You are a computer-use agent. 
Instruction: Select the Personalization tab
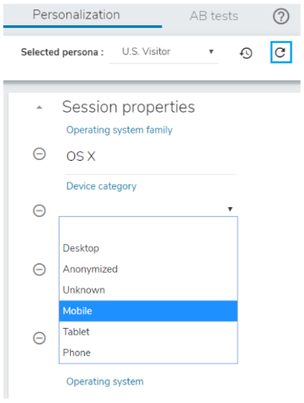77,14
